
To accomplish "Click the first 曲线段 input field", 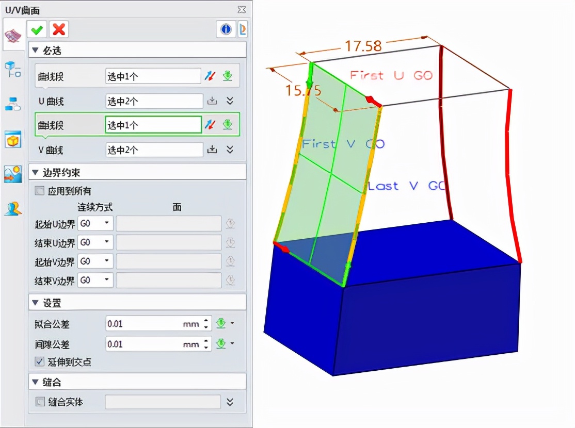I will pyautogui.click(x=153, y=76).
